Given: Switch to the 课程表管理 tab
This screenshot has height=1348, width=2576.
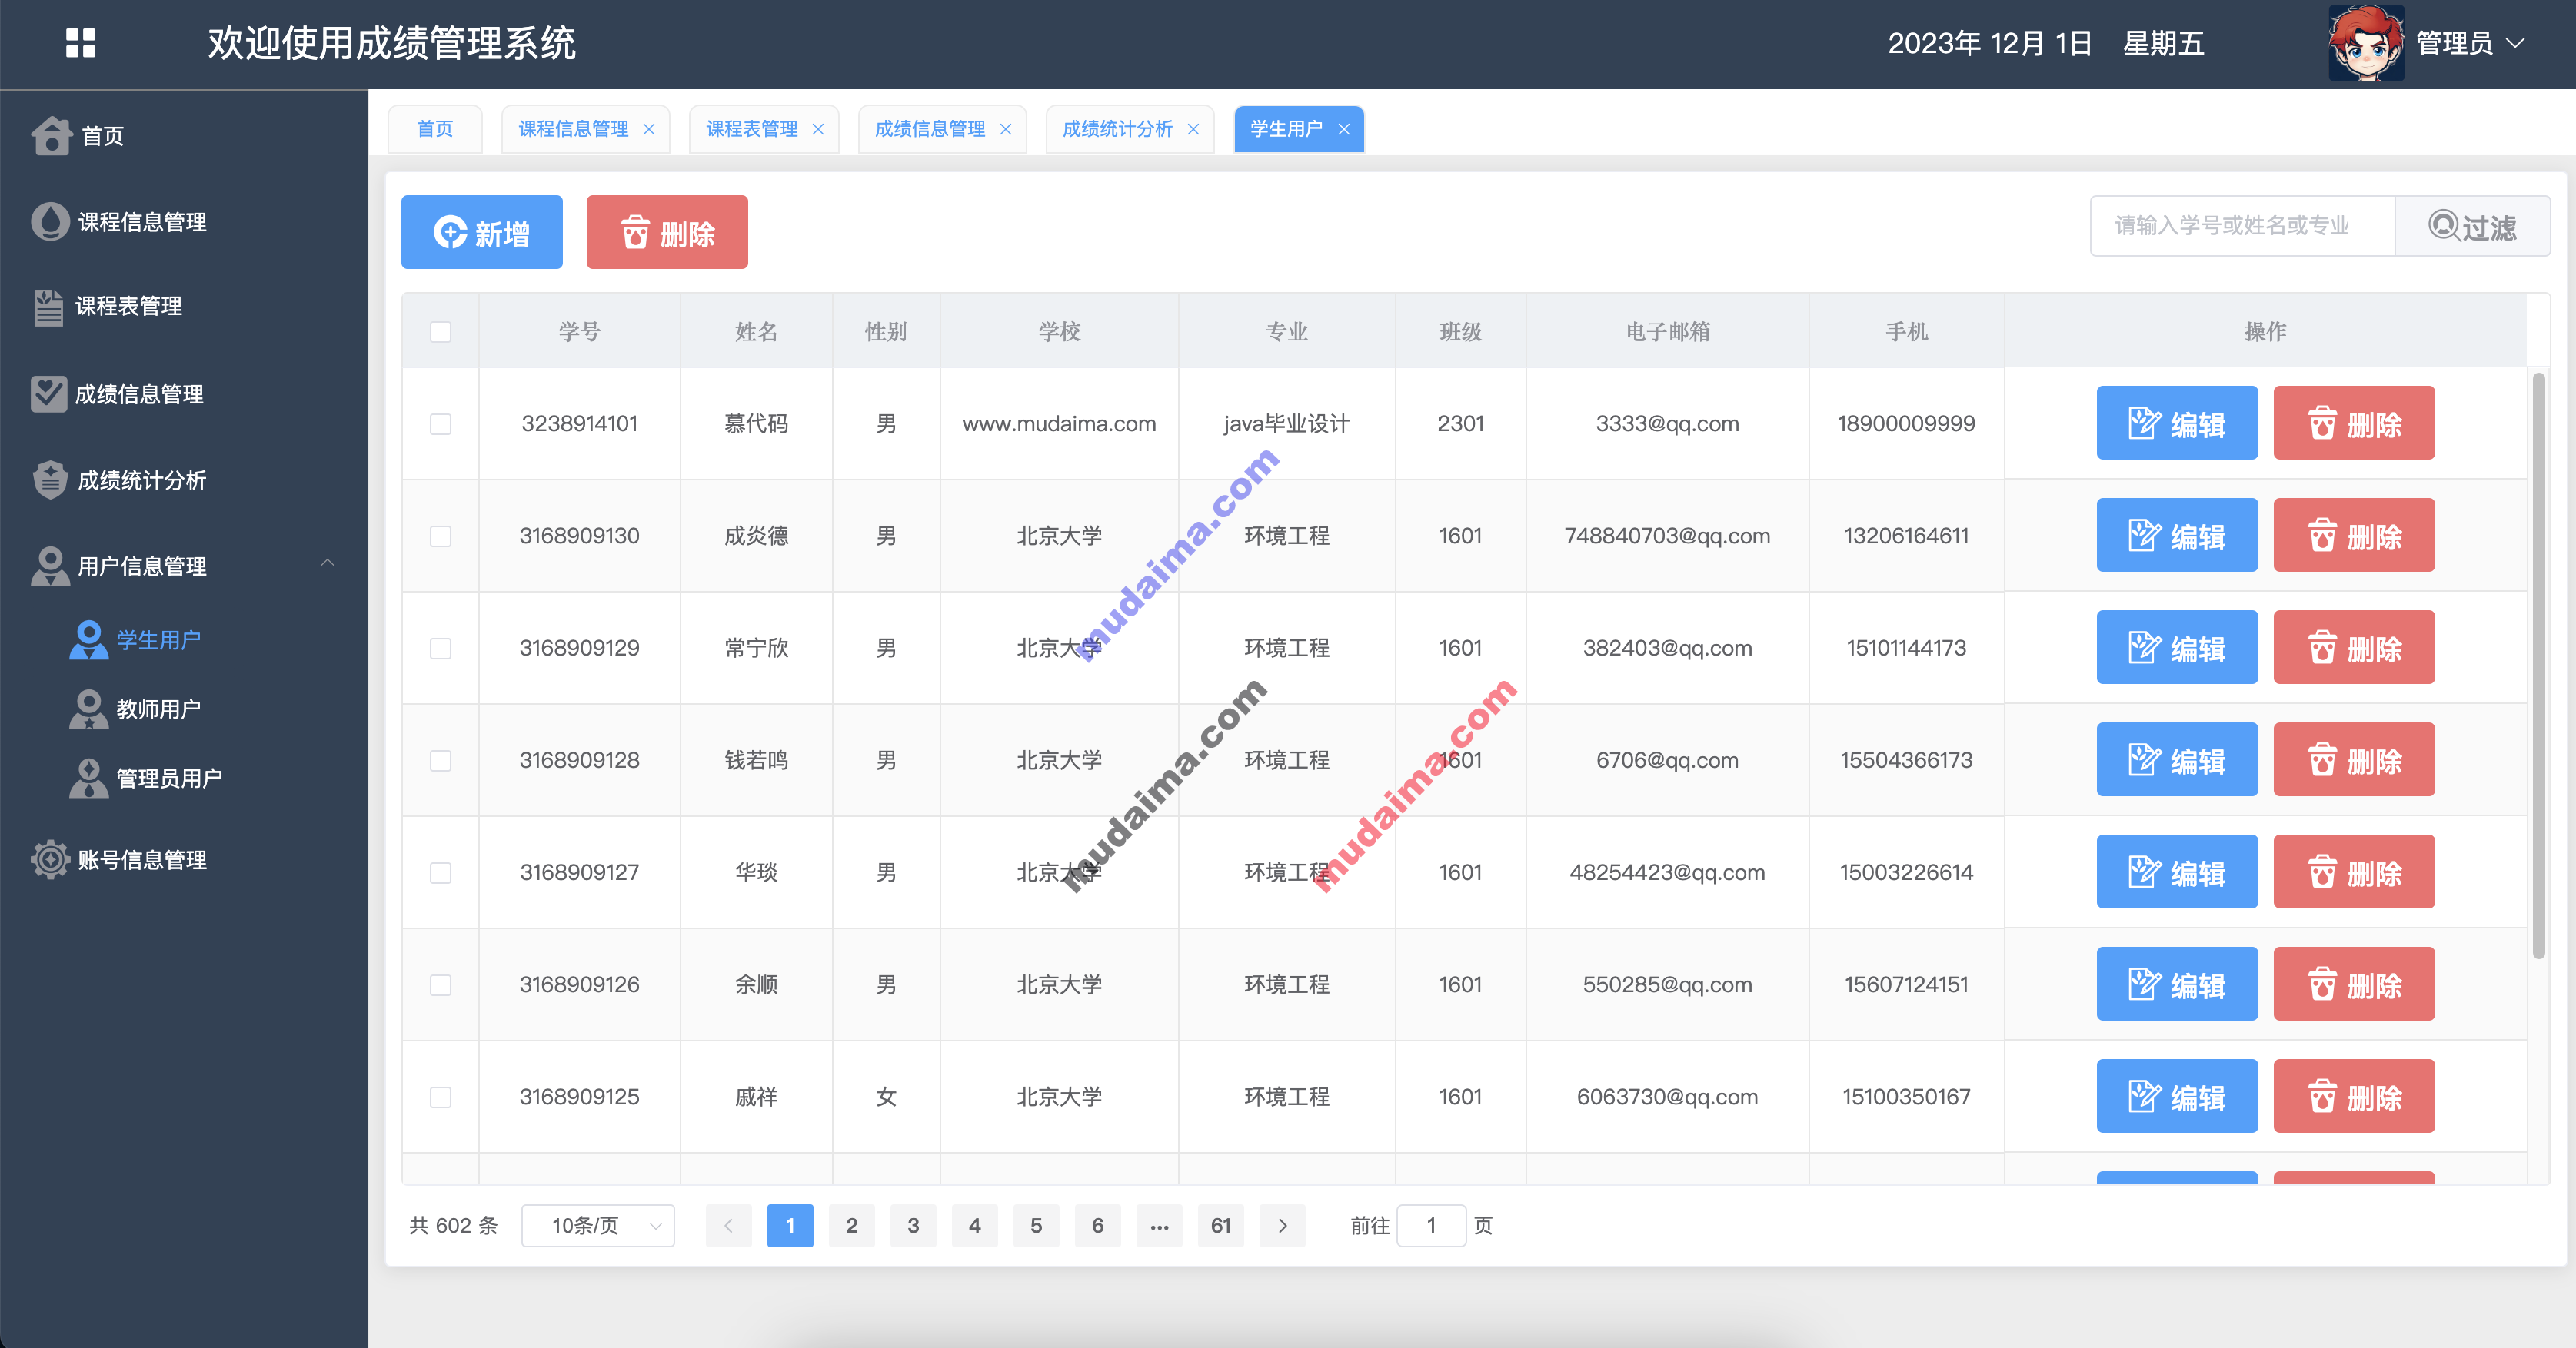Looking at the screenshot, I should (751, 129).
